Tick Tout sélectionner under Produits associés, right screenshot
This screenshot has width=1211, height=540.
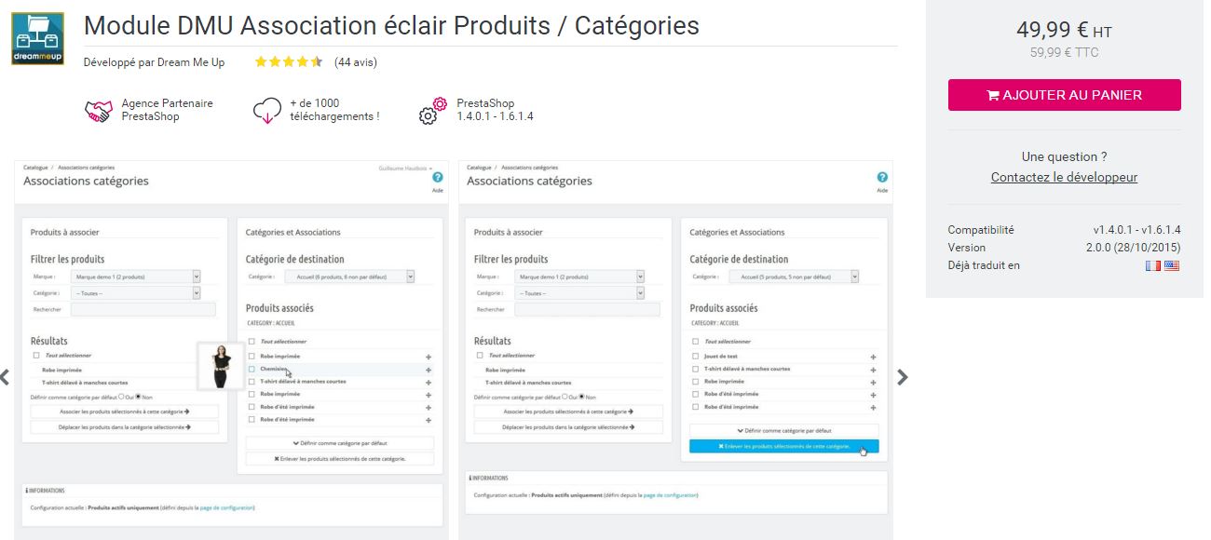tap(695, 342)
